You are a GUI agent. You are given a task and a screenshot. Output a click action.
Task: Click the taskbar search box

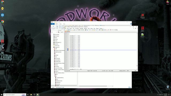[x=15, y=95]
